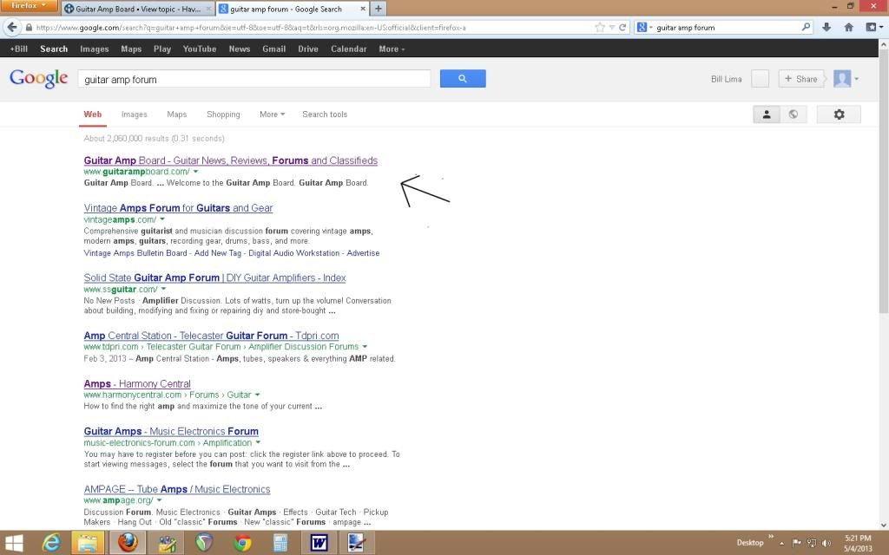Open Chrome from the taskbar

[243, 543]
